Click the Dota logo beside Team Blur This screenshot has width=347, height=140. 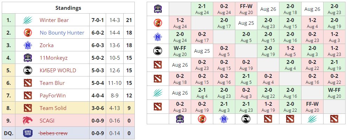[x=28, y=83]
